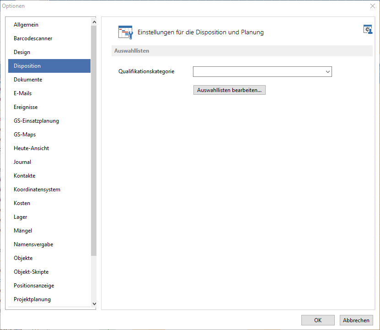Image resolution: width=380 pixels, height=330 pixels.
Task: Select the Disposition category
Action: click(x=49, y=66)
